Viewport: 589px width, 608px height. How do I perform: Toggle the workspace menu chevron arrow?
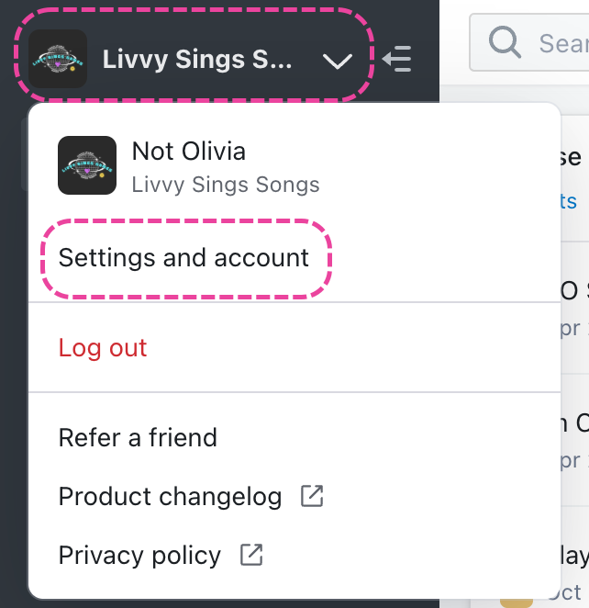338,62
